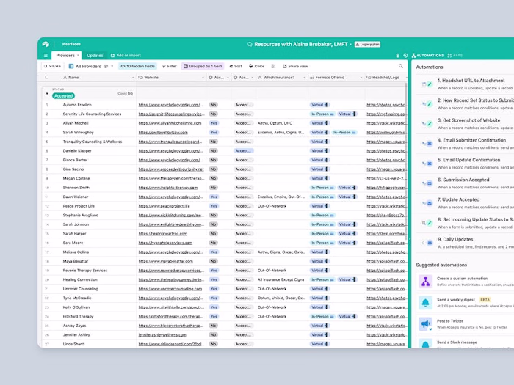Image resolution: width=514 pixels, height=385 pixels.
Task: Click the Autumn Froelich name cell
Action: click(x=77, y=105)
